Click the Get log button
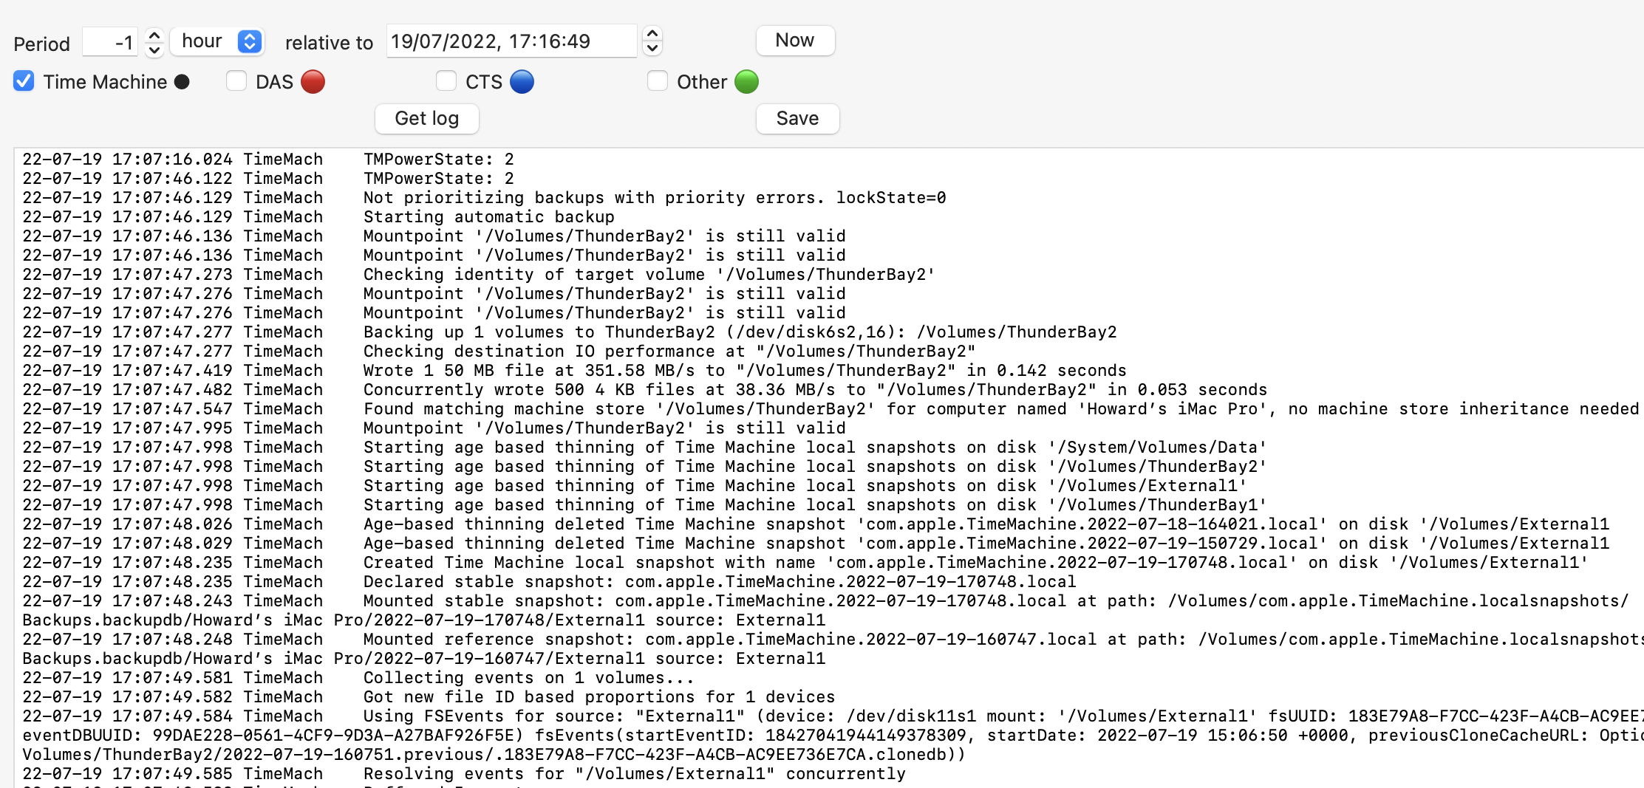1644x788 pixels. 426,119
